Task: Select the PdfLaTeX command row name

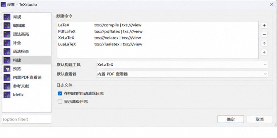Action: tap(67, 32)
